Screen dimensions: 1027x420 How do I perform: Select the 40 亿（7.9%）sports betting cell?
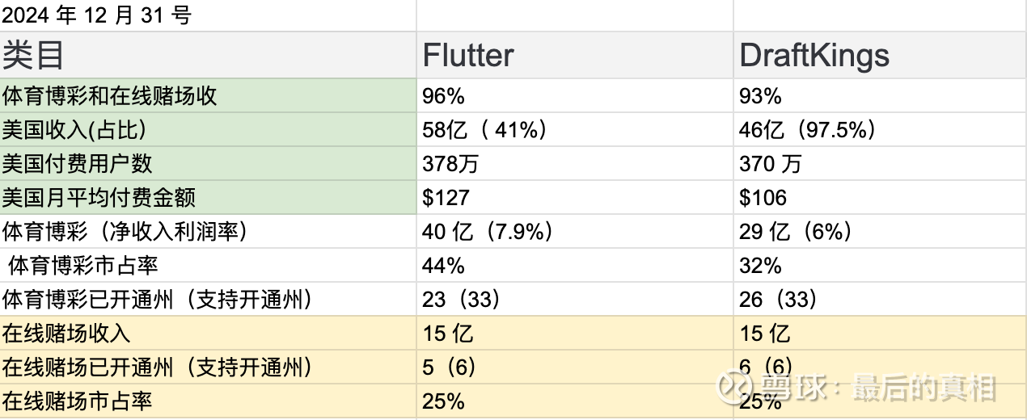tap(575, 232)
